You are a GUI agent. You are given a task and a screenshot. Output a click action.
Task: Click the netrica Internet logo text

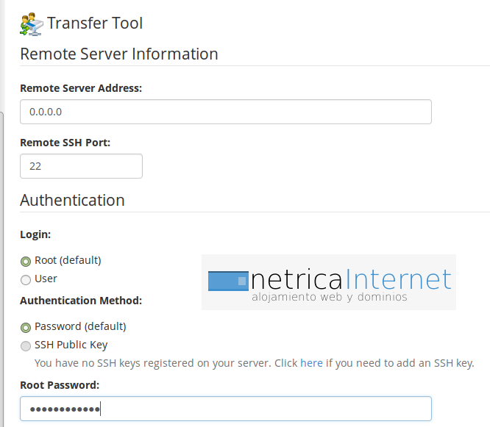pyautogui.click(x=351, y=279)
